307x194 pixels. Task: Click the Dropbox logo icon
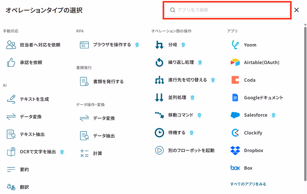235,150
